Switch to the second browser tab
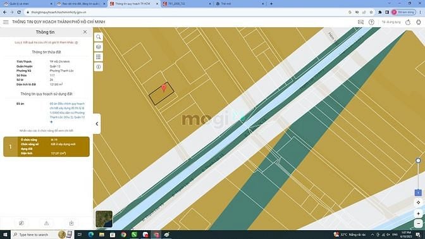The width and height of the screenshot is (425, 239). tap(80, 4)
